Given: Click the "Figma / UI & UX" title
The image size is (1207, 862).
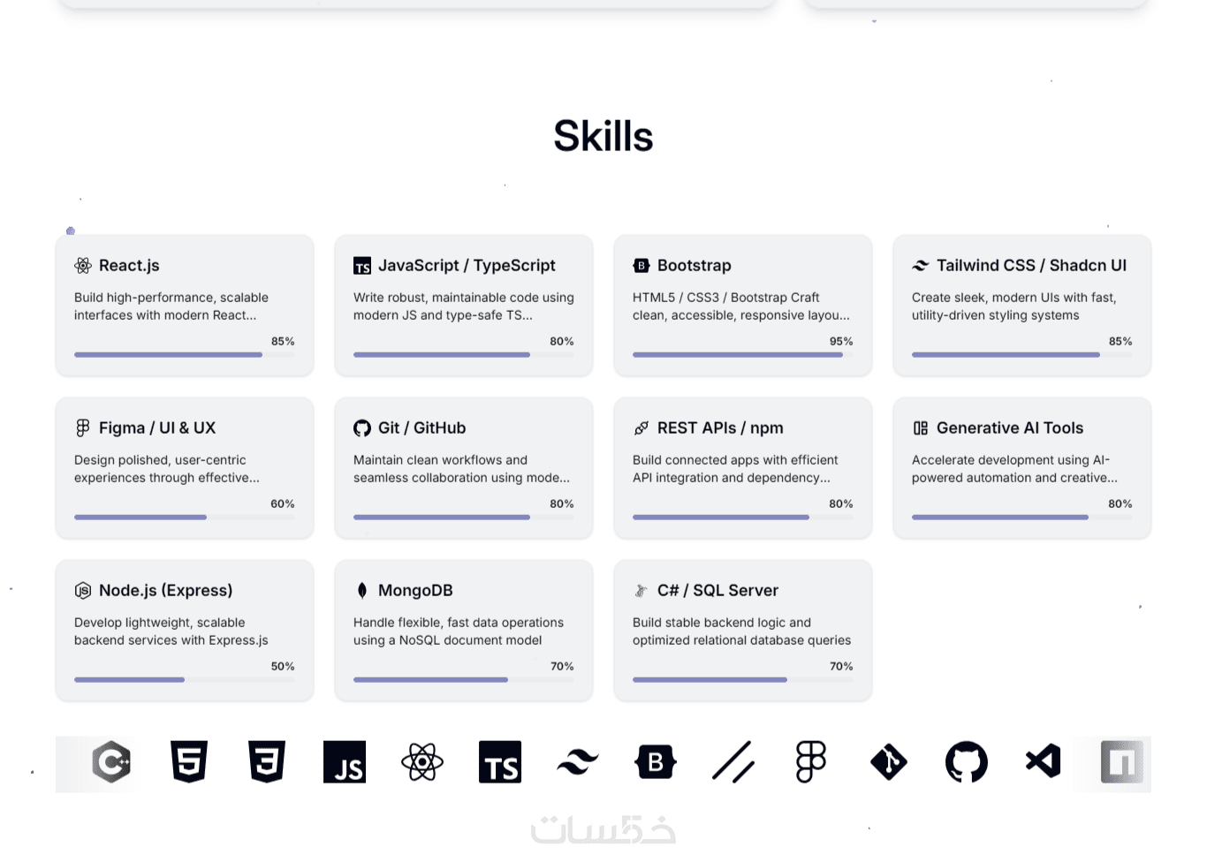Looking at the screenshot, I should pyautogui.click(x=157, y=428).
